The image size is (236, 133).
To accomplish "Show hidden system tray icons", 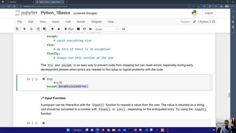I will click(x=210, y=130).
